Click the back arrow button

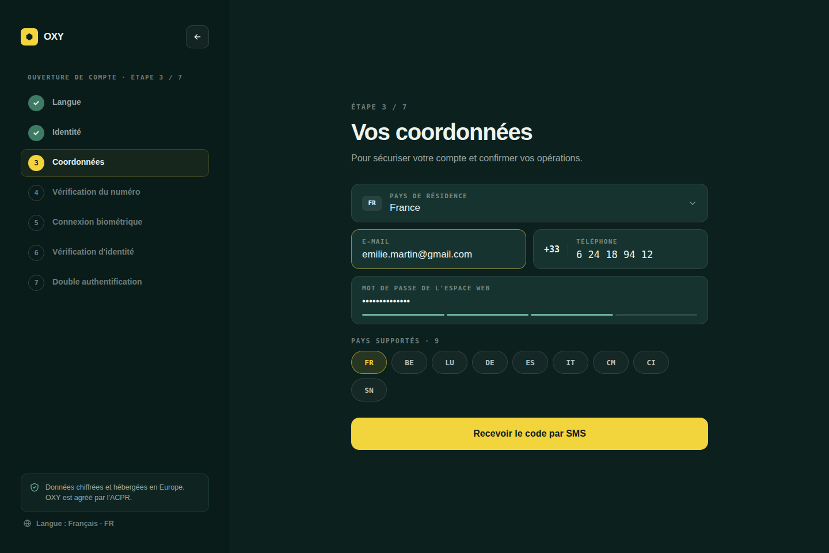[197, 37]
